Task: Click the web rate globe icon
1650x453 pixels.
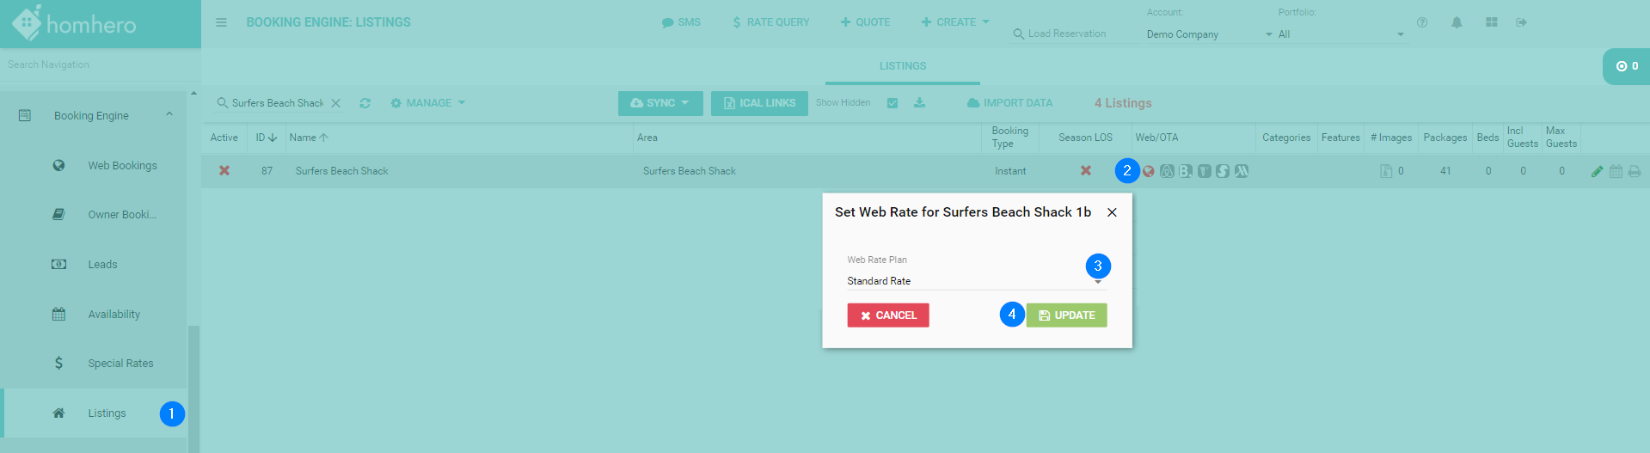Action: tap(1149, 171)
